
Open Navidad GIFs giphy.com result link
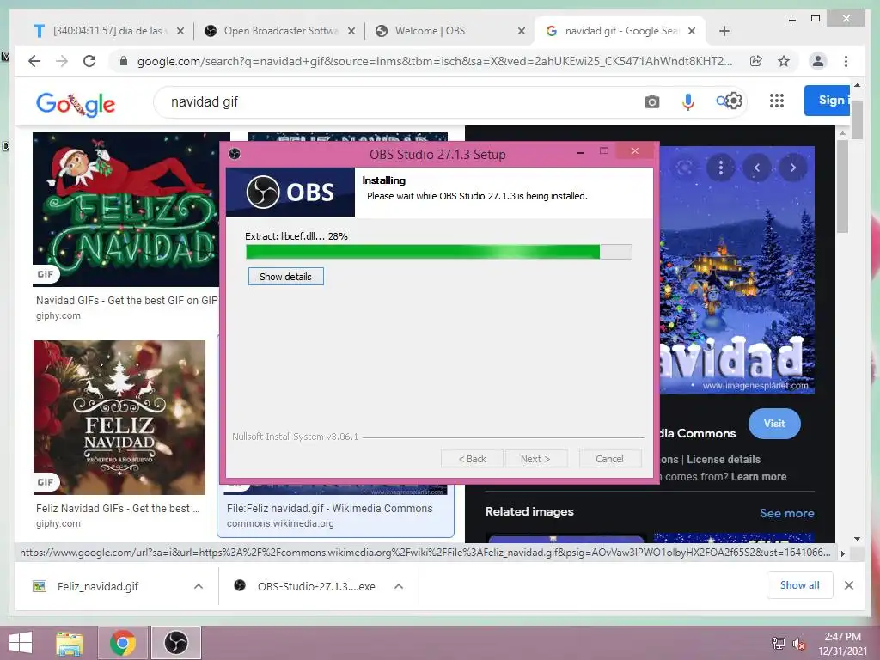(x=127, y=300)
